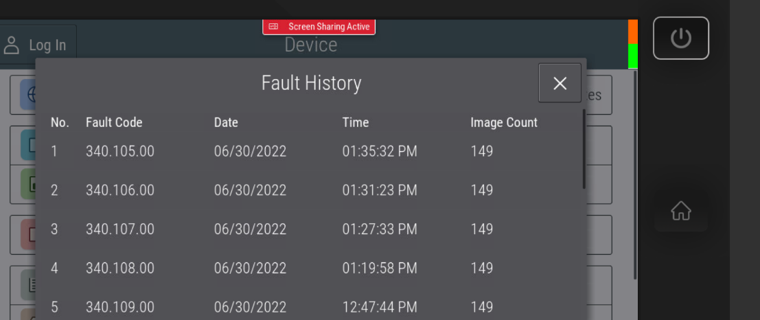Image resolution: width=760 pixels, height=320 pixels.
Task: Select fault code 340.108.00 entry
Action: click(x=120, y=268)
